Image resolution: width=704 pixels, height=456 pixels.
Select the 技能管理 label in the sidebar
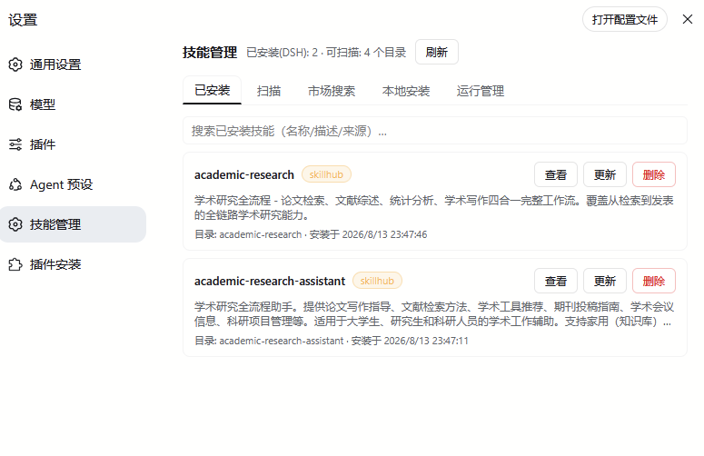55,224
